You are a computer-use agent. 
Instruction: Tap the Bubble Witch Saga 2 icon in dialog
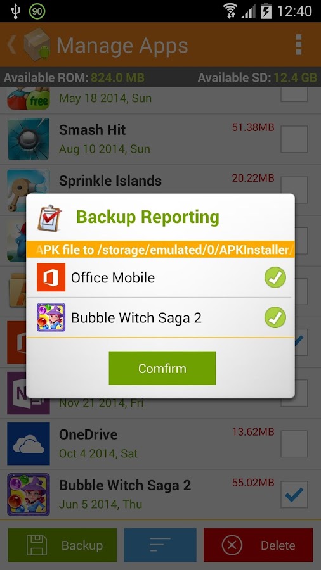pyautogui.click(x=51, y=317)
